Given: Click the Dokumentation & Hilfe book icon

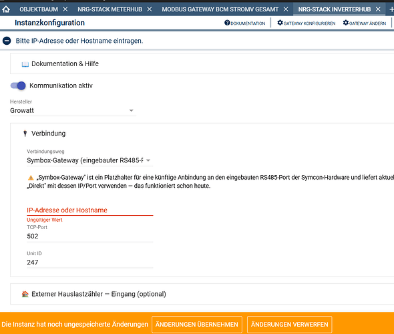Looking at the screenshot, I should [x=25, y=64].
